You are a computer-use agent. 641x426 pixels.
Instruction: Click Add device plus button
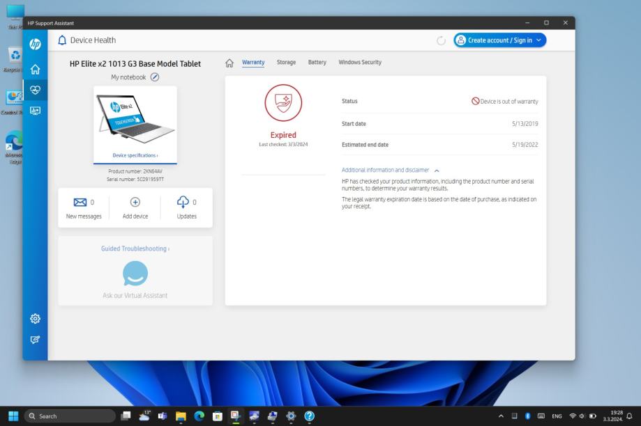coord(135,203)
